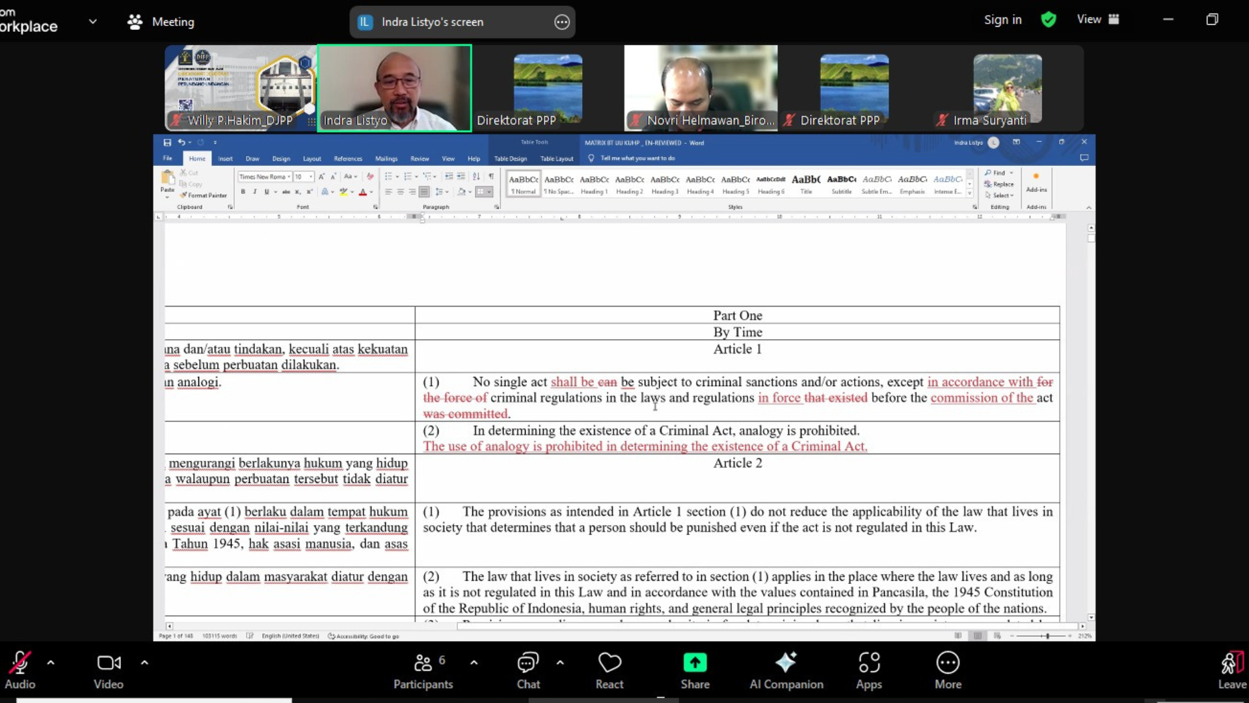Toggle Italic formatting
The height and width of the screenshot is (703, 1249).
pyautogui.click(x=254, y=191)
